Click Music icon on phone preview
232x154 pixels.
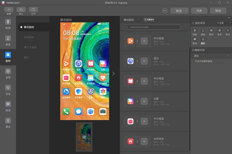[x=78, y=64]
